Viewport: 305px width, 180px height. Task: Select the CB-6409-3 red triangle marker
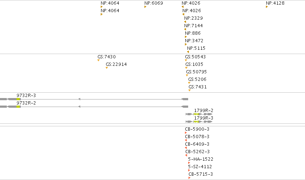(x=186, y=148)
